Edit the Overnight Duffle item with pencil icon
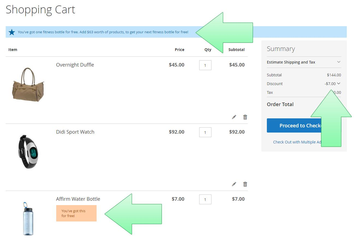The image size is (355, 246). point(234,117)
